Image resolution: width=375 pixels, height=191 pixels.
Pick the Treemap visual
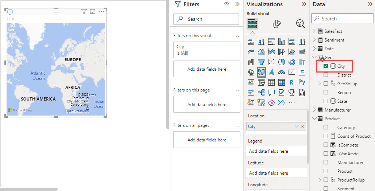302,62
